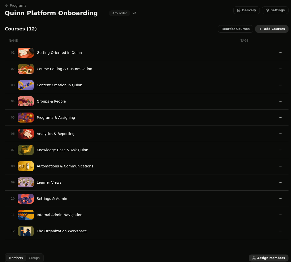This screenshot has height=262, width=291.
Task: Open Groups & People thumbnail
Action: tap(26, 101)
